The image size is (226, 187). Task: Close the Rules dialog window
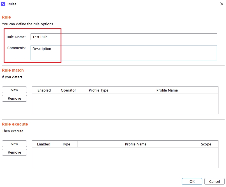222,4
